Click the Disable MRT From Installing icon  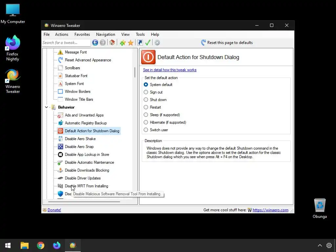(60, 186)
